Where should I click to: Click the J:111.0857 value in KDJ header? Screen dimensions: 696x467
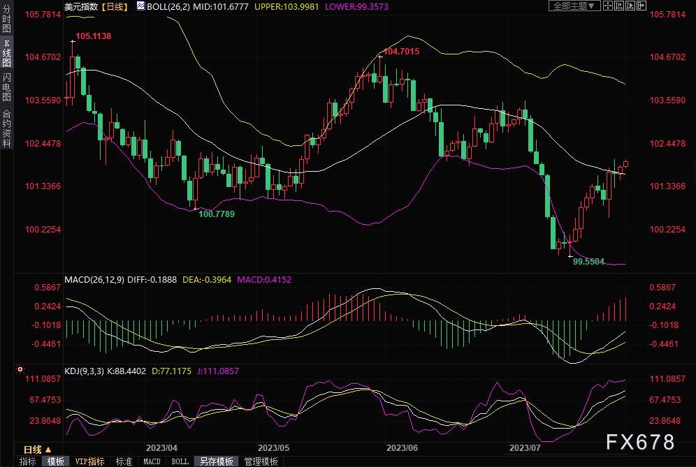218,371
